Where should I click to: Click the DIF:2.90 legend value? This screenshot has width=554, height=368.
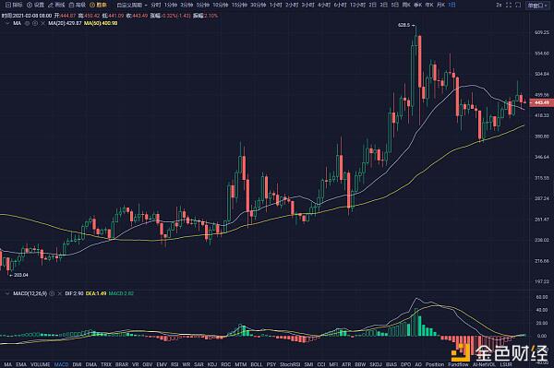point(74,293)
